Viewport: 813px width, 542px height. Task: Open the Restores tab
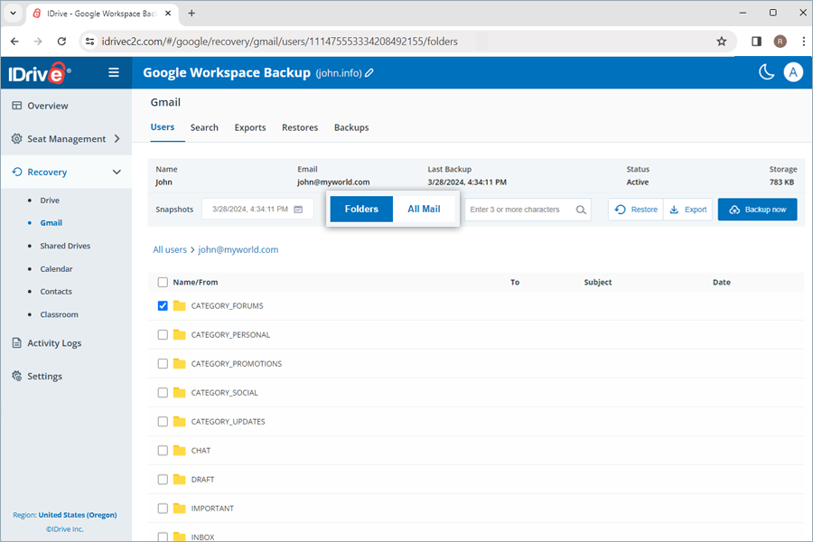tap(299, 127)
